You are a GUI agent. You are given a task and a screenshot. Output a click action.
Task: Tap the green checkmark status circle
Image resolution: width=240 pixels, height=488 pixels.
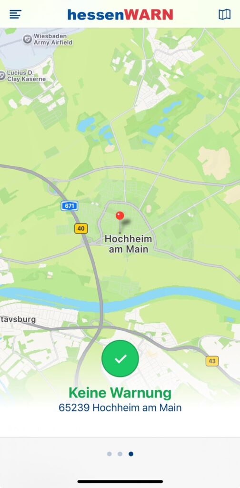(120, 358)
